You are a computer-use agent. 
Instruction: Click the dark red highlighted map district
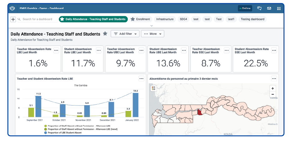point(200,112)
